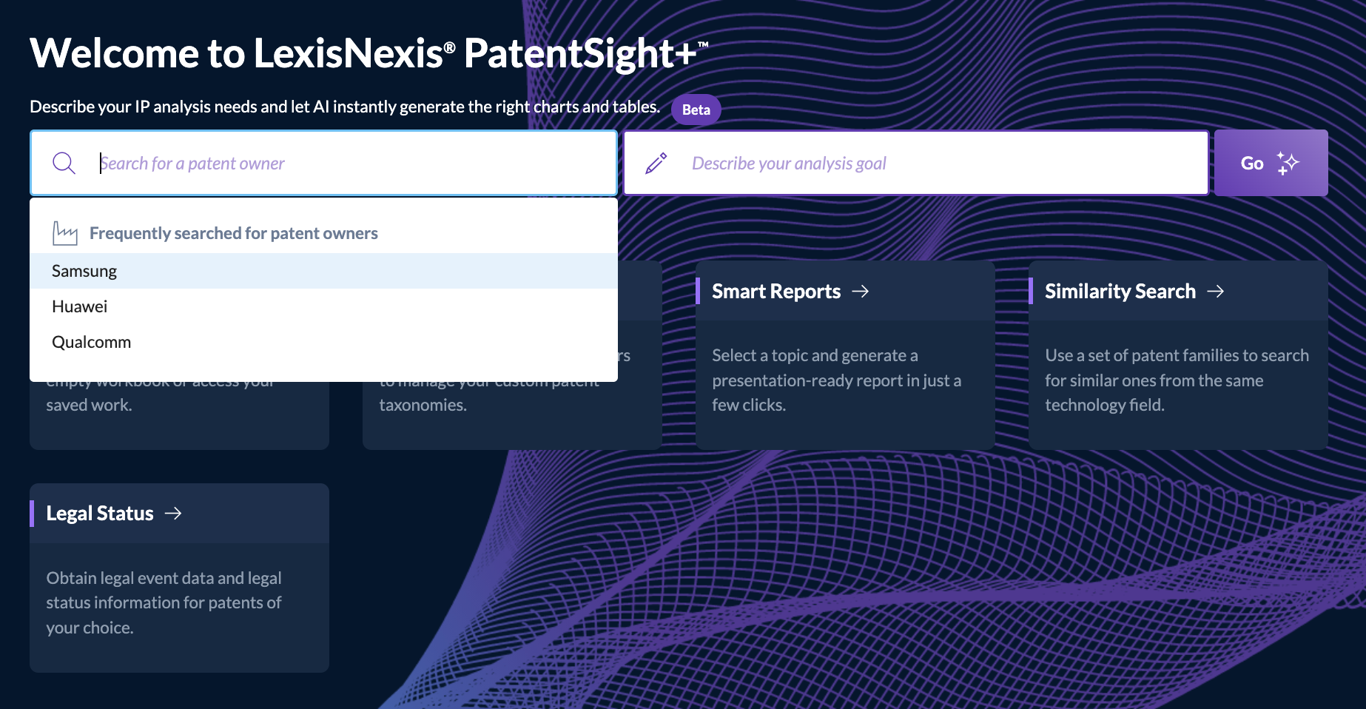This screenshot has height=709, width=1366.
Task: Click the Legal Status description text
Action: (x=164, y=602)
